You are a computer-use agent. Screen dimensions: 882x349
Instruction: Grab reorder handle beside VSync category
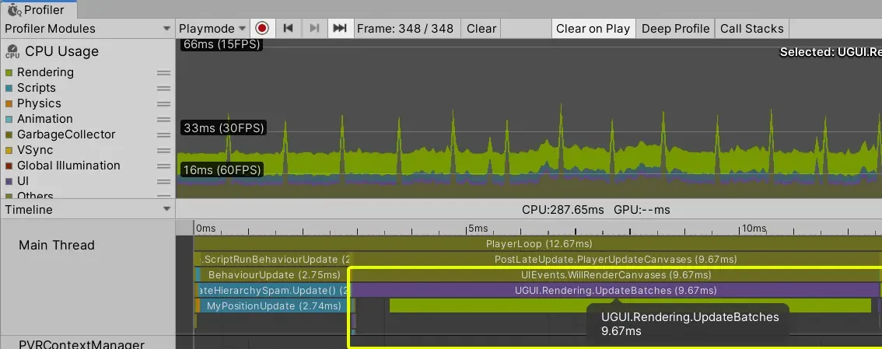(163, 151)
